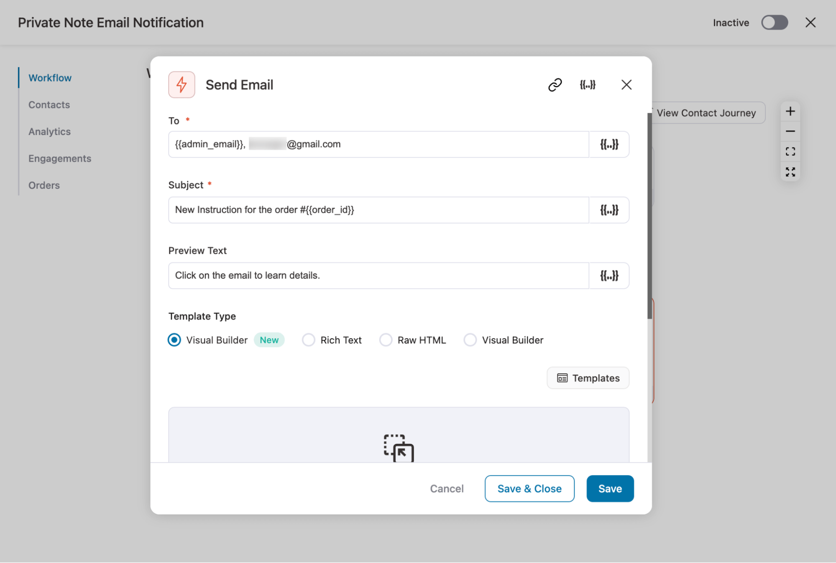Open the Engagements tab
836x563 pixels.
(60, 158)
